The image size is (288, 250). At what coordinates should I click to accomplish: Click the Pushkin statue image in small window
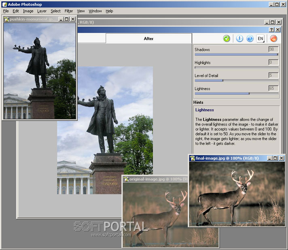[x=40, y=71]
